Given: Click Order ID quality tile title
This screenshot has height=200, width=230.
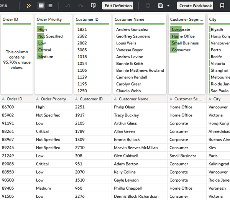Looking at the screenshot, I should [x=10, y=20].
